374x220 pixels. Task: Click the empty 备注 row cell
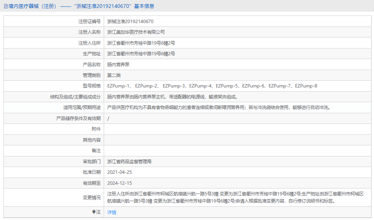click(189, 151)
